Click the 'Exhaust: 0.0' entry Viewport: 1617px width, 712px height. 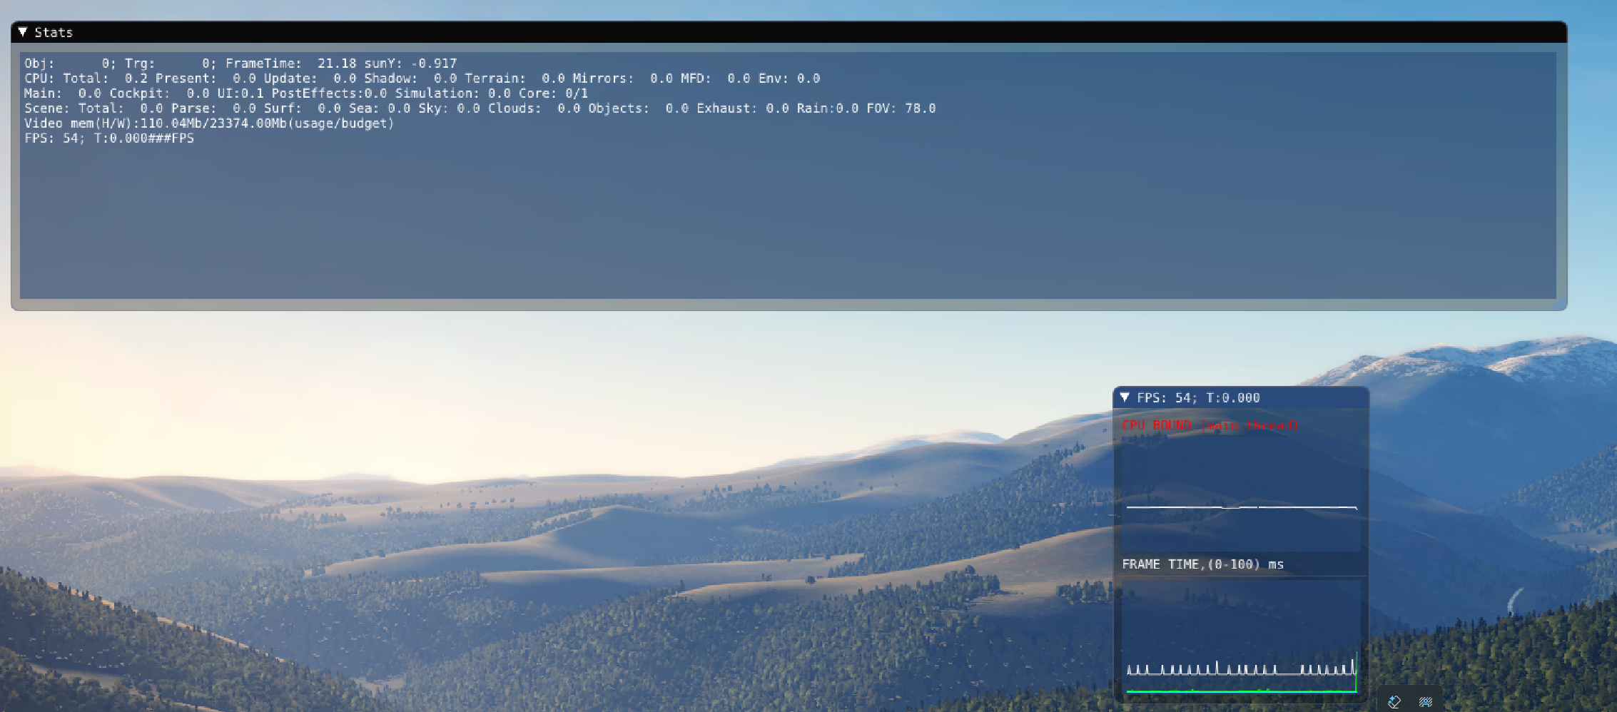pyautogui.click(x=743, y=108)
